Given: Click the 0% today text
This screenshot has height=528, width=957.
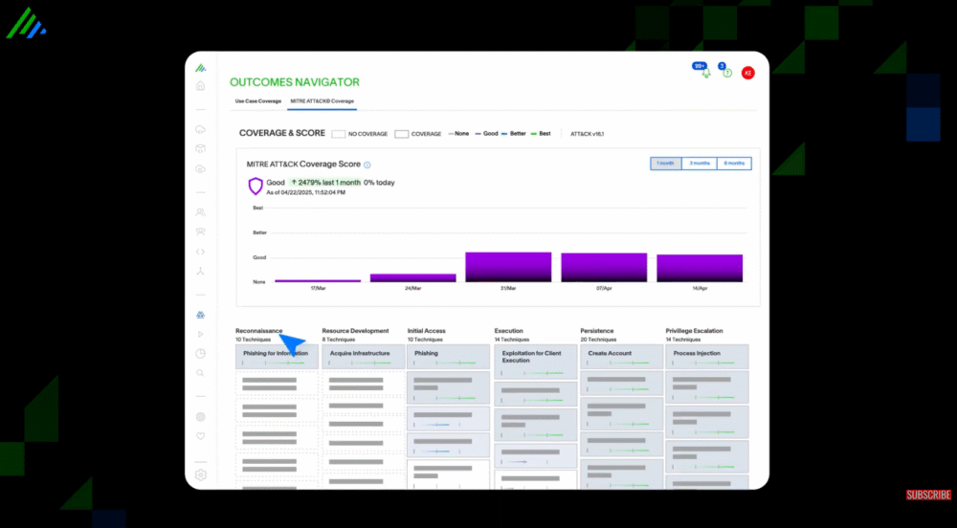Looking at the screenshot, I should coord(379,183).
